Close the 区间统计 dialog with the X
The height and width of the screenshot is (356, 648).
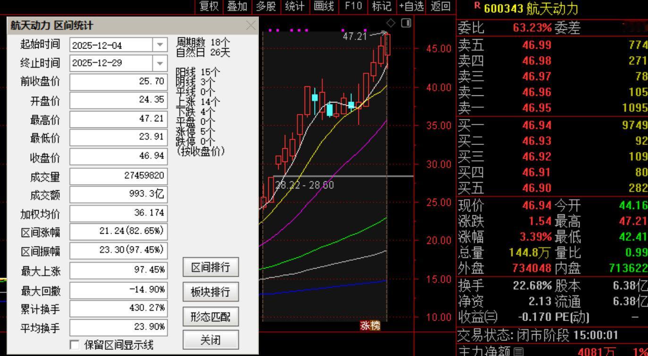pyautogui.click(x=251, y=25)
